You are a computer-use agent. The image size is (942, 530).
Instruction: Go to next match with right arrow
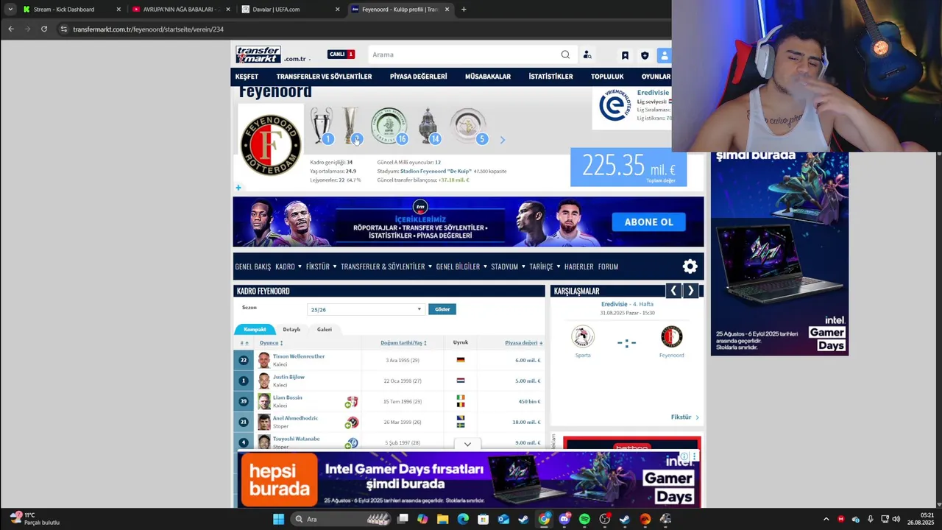690,291
